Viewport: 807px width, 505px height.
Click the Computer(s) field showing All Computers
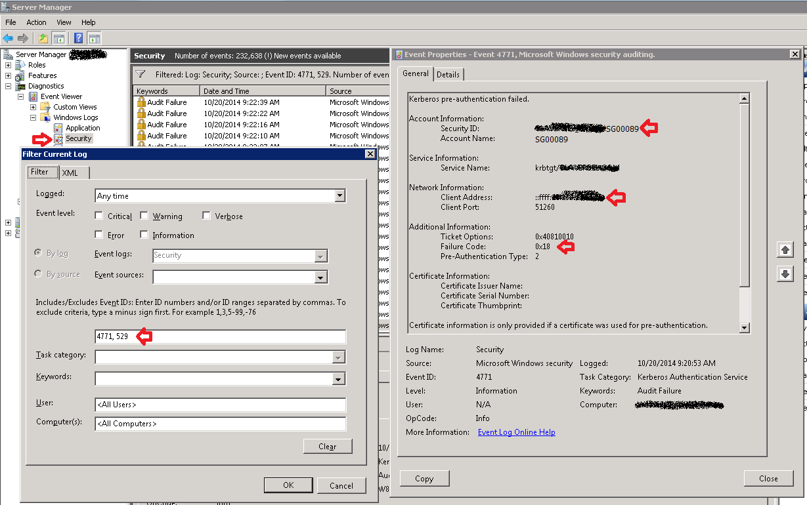tap(220, 424)
